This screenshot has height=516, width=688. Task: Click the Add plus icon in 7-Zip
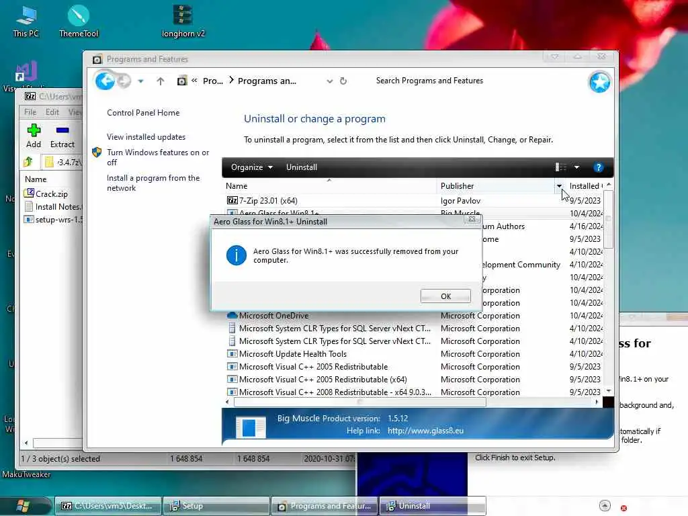point(34,130)
